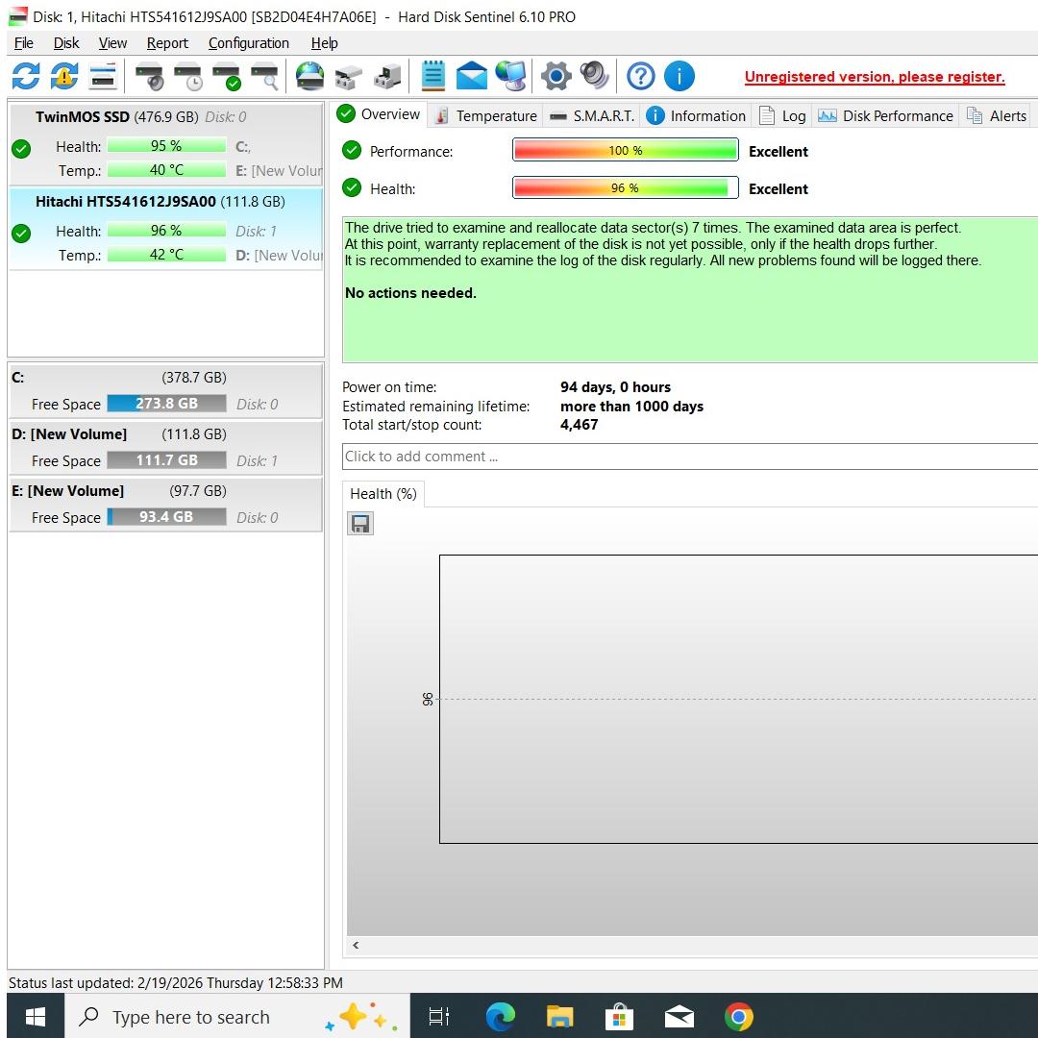Click the disk with clock test icon
The height and width of the screenshot is (1038, 1038).
187,76
